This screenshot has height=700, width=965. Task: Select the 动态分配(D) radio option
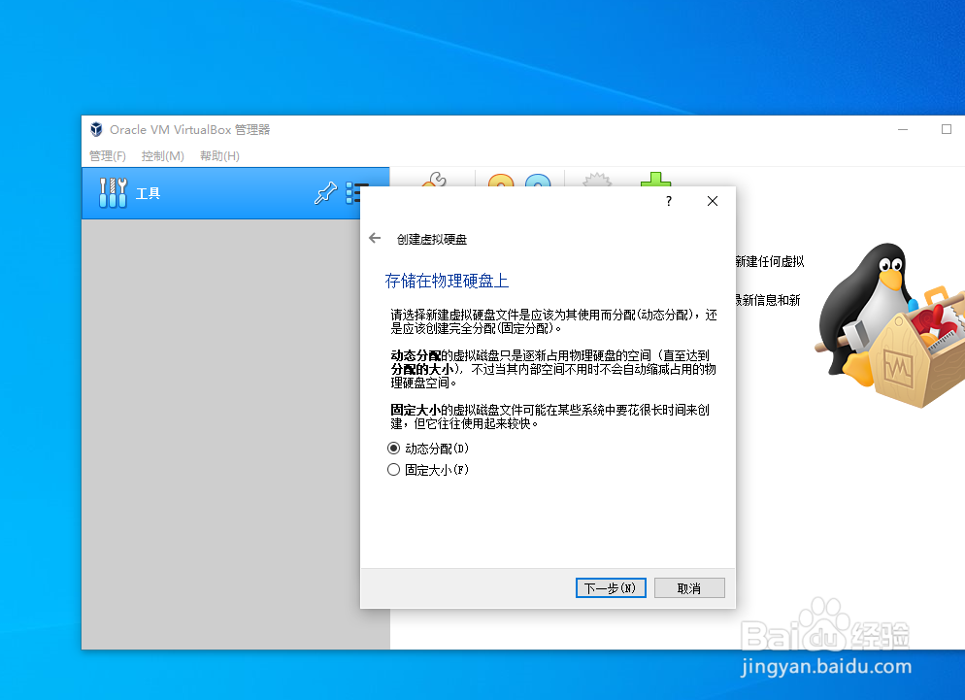428,449
